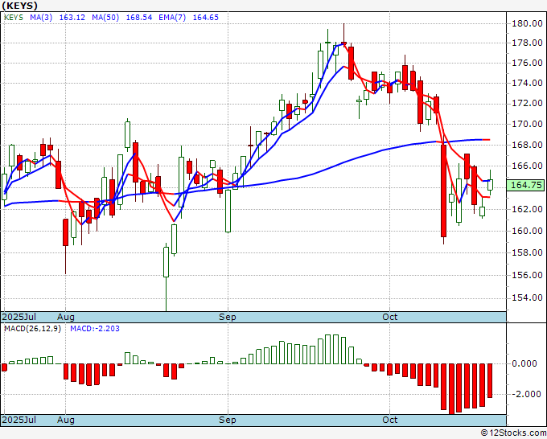The width and height of the screenshot is (547, 439).
Task: Click the MACD:-2.203 value label
Action: (x=95, y=329)
